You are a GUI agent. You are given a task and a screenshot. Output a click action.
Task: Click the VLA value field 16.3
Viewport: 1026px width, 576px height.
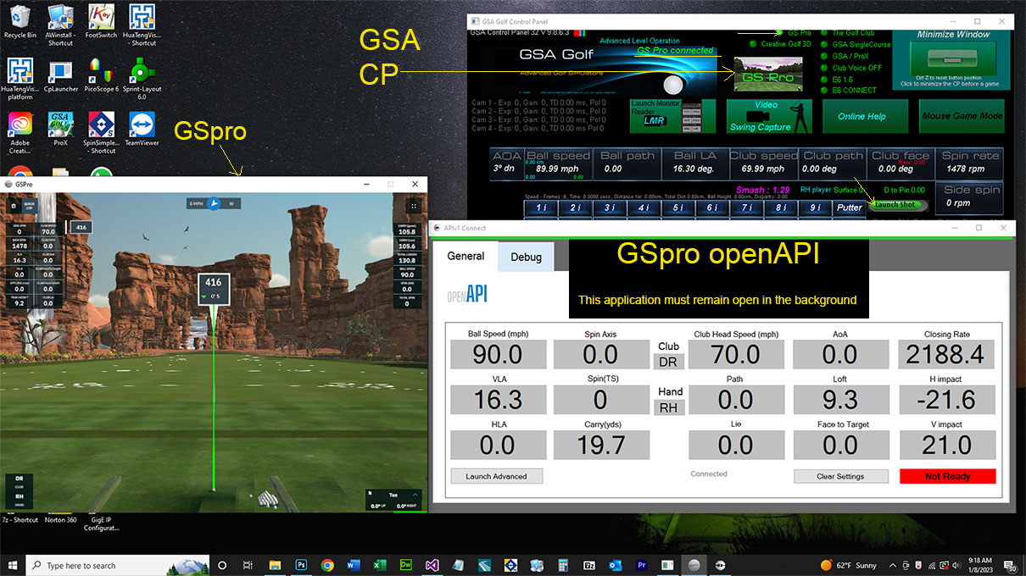498,400
